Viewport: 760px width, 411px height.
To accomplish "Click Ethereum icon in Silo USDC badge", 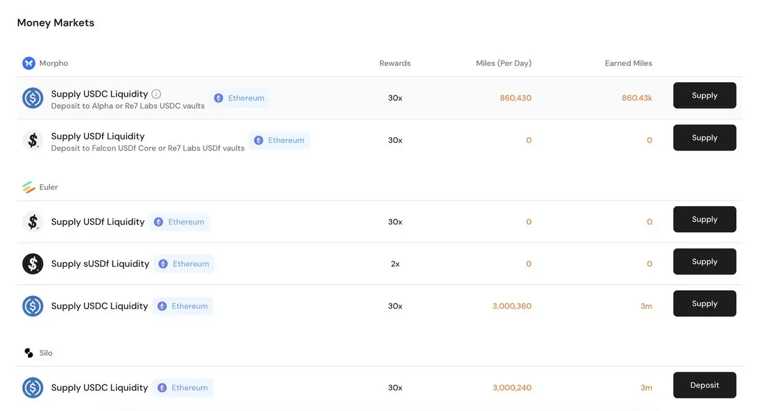I will tap(162, 388).
